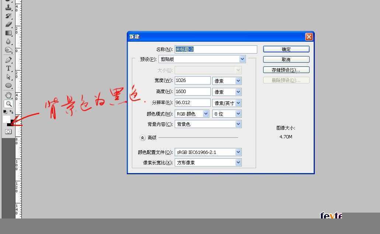Select the Hand tool
This screenshot has width=380, height=234.
(8, 95)
